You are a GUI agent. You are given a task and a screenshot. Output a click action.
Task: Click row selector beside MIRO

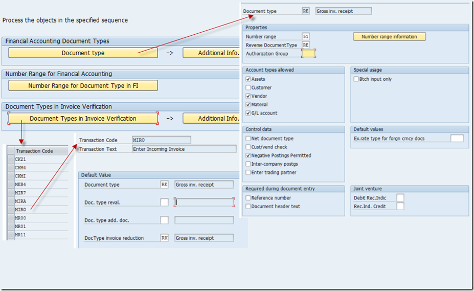11,209
